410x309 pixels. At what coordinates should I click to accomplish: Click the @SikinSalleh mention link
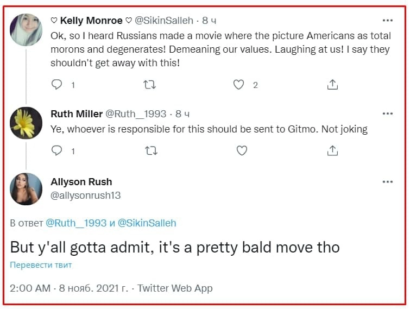coord(147,223)
